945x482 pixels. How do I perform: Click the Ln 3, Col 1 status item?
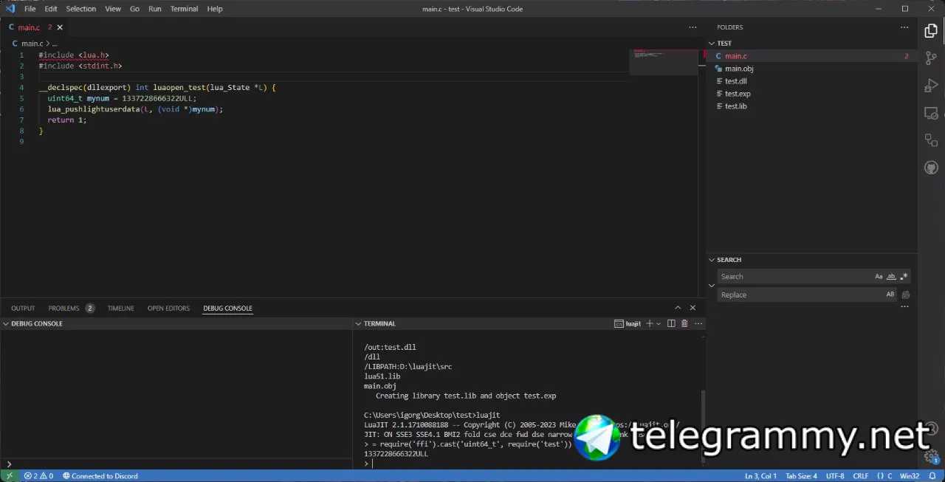pyautogui.click(x=760, y=476)
